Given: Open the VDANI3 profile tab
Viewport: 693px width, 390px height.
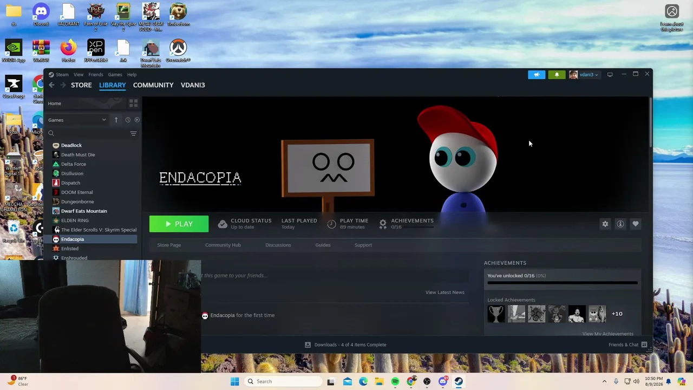Looking at the screenshot, I should (193, 85).
